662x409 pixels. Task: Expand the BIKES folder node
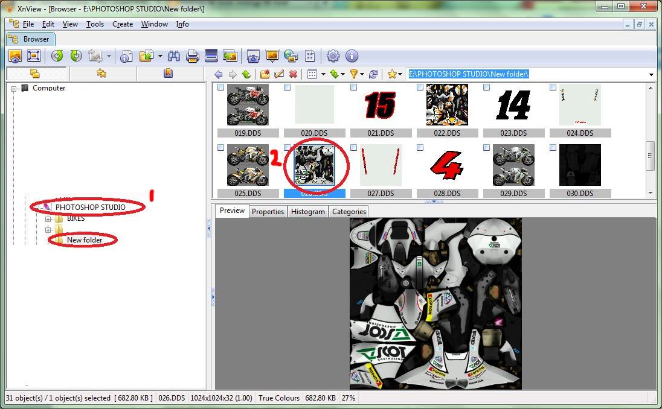pyautogui.click(x=48, y=219)
